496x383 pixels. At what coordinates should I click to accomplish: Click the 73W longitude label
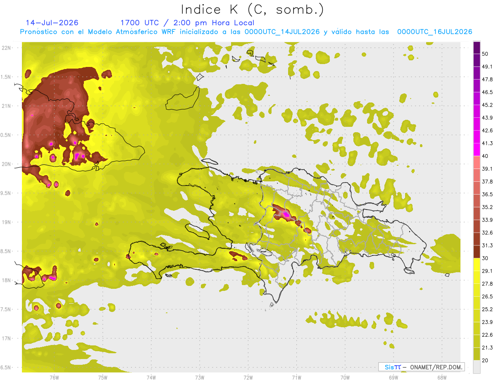pyautogui.click(x=200, y=378)
